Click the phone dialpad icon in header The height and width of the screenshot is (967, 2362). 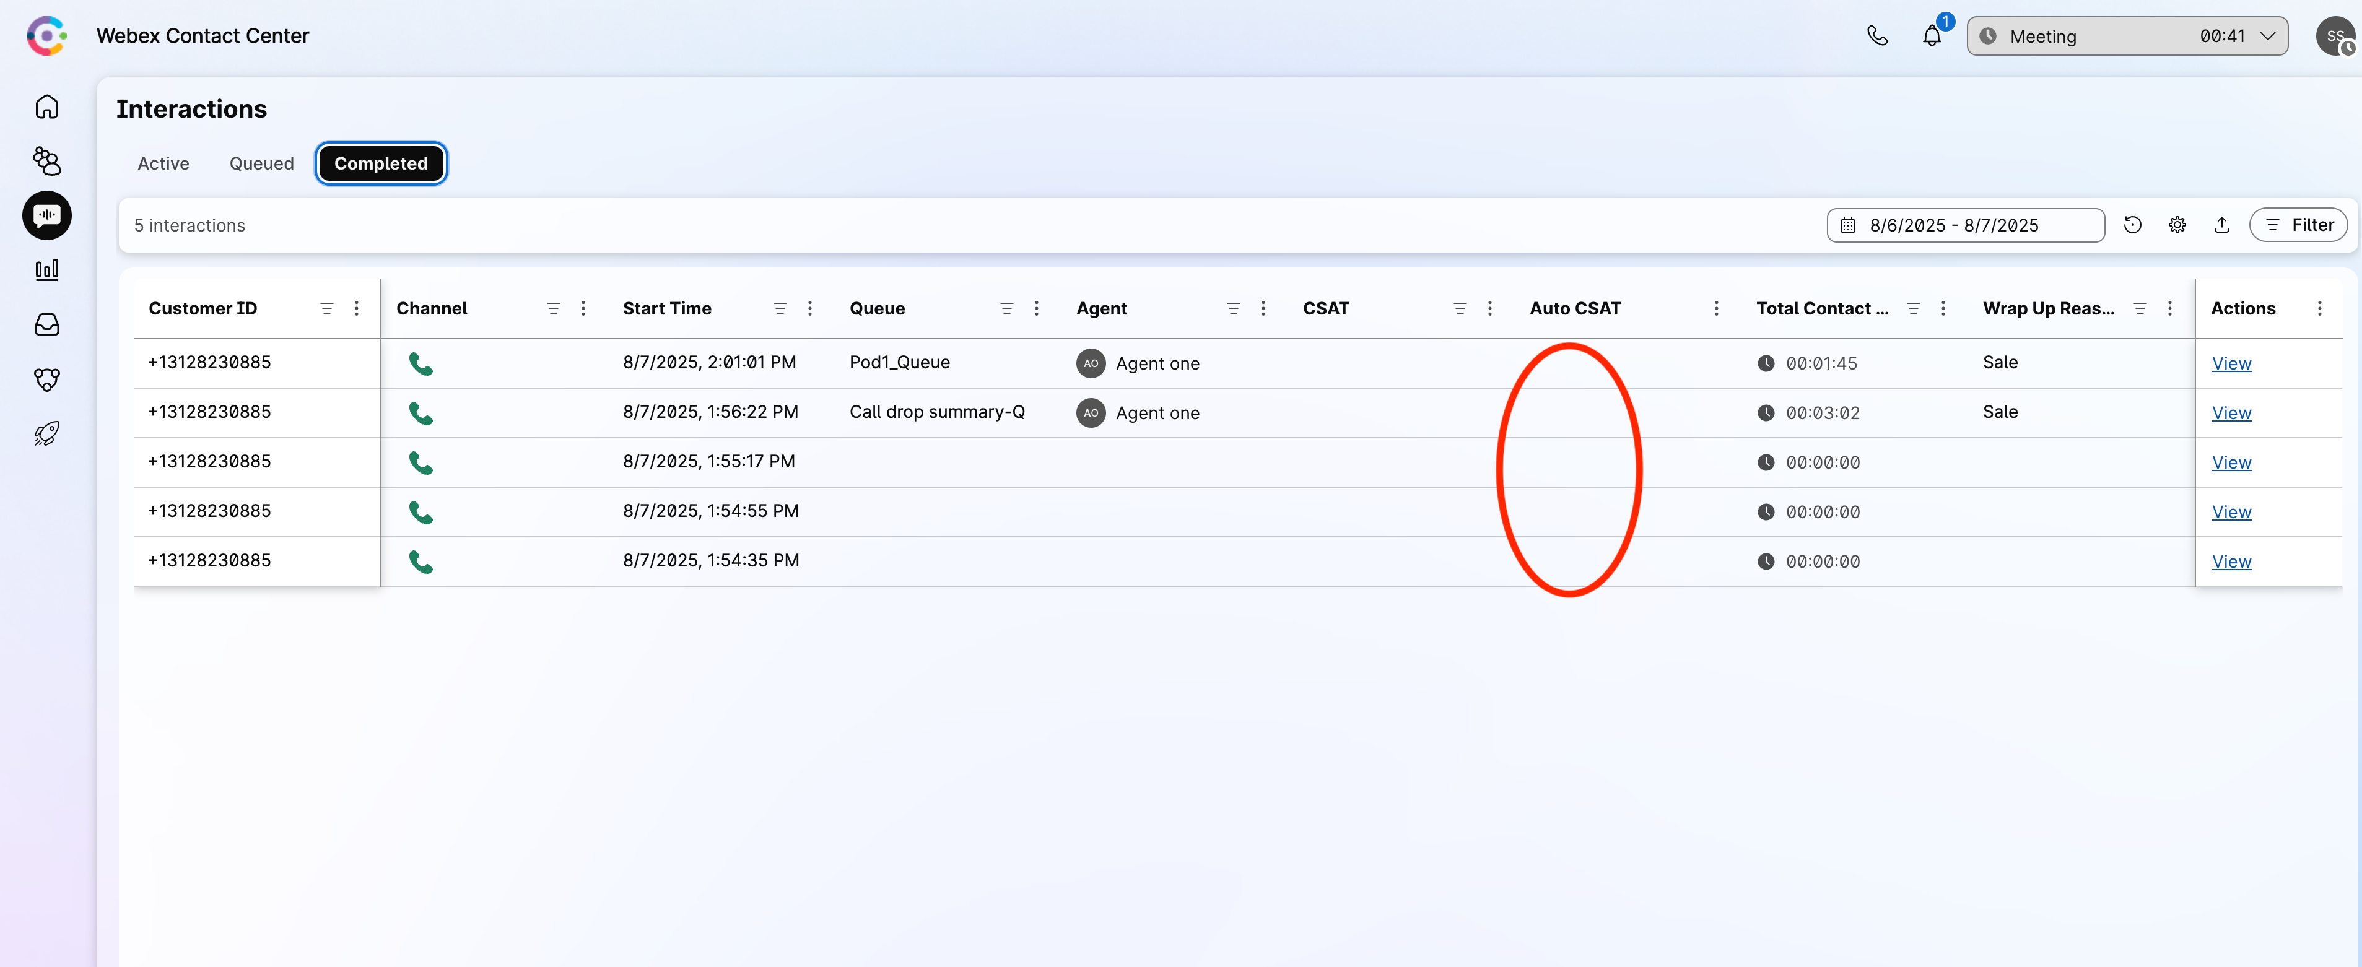tap(1877, 36)
